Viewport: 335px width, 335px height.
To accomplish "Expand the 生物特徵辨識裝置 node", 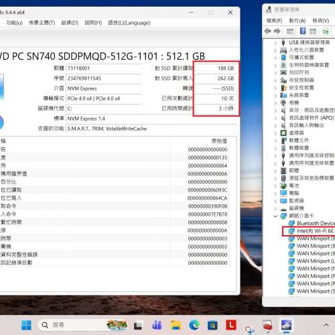I will coord(275,65).
